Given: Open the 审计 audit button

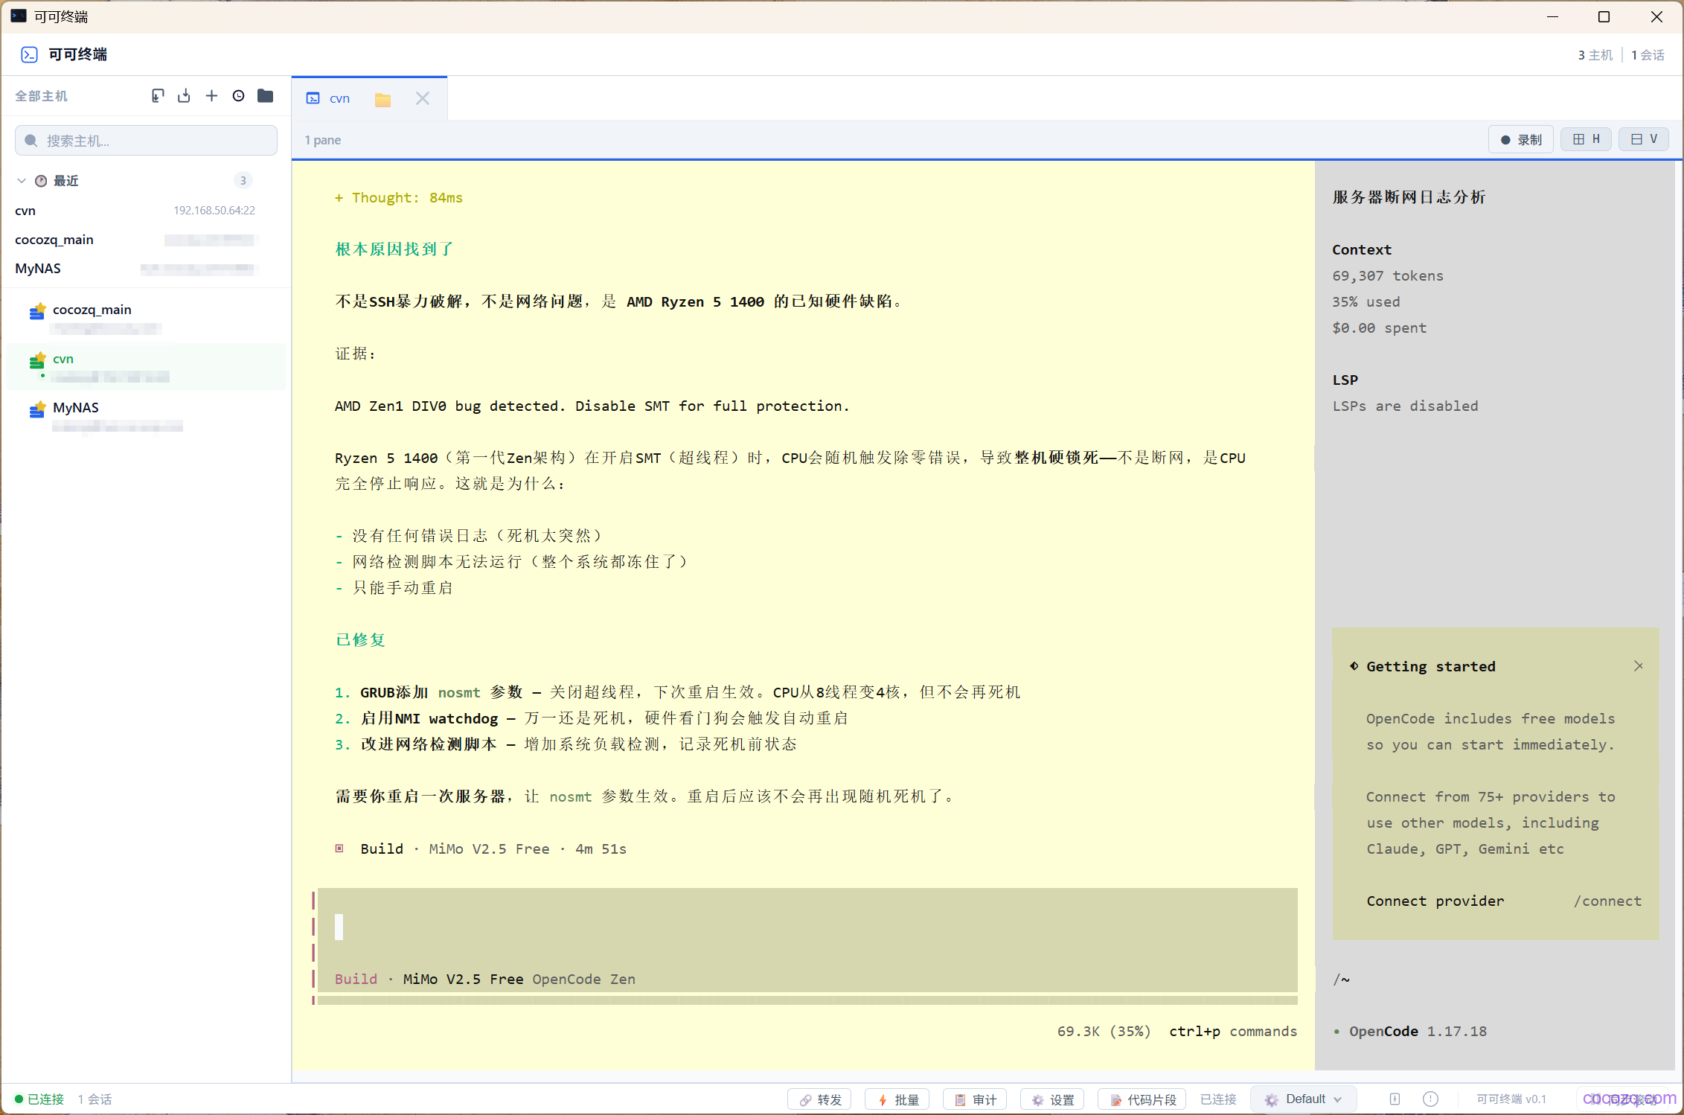Looking at the screenshot, I should (x=976, y=1099).
